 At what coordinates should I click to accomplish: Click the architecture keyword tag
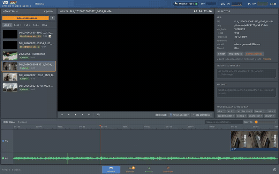245,111
